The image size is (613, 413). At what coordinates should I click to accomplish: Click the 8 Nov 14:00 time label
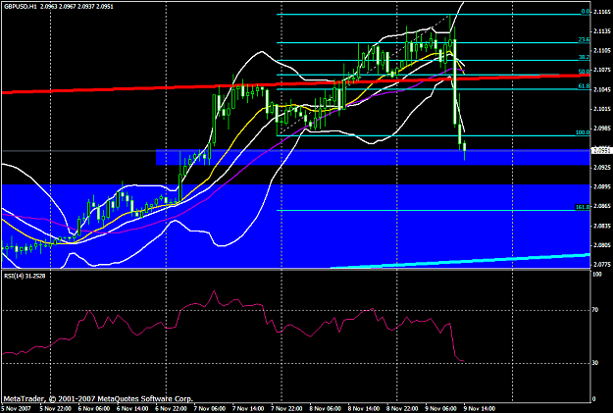point(364,409)
